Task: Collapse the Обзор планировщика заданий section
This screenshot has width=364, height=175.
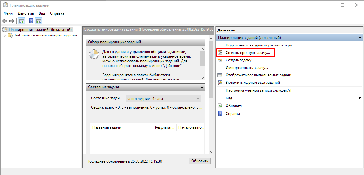Action: (x=202, y=42)
